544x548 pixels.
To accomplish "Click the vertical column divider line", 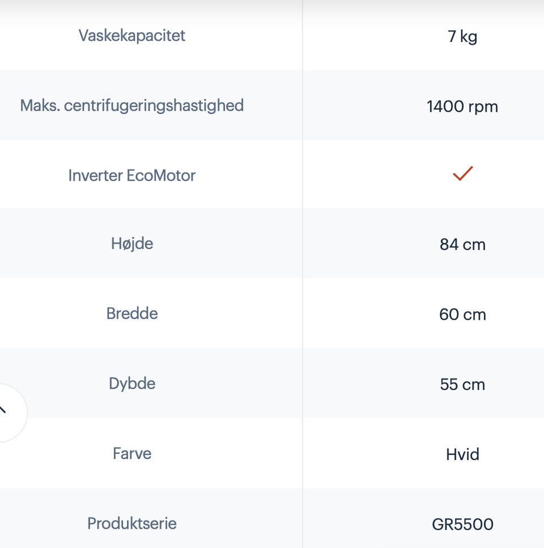I will coord(303,274).
